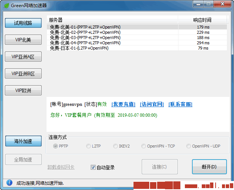
Task: Click the 卸载虚拟网卡 link
Action: point(61,167)
